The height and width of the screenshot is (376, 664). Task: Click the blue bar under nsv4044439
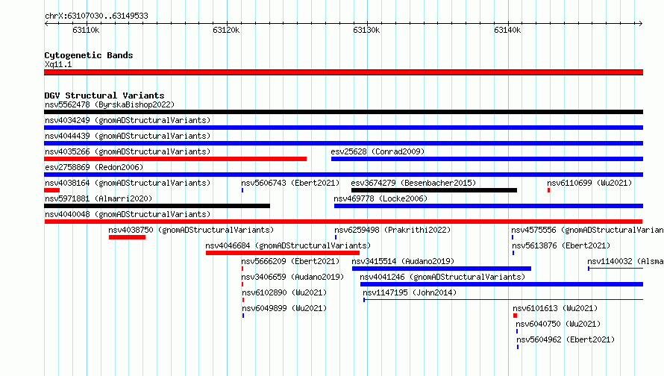tap(343, 143)
